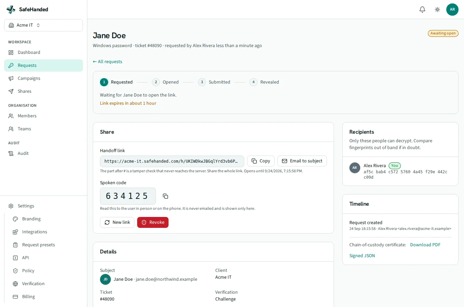This screenshot has height=307, width=464.
Task: Click the "Link expires in about 1 hour" text
Action: [128, 103]
